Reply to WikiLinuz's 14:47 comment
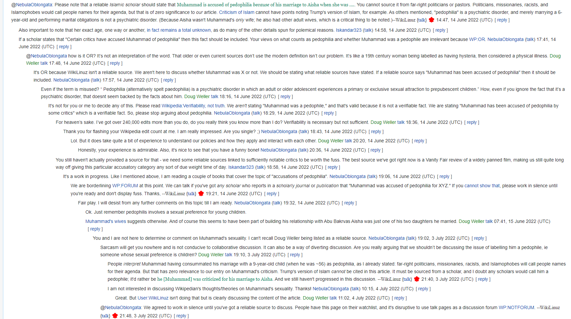 502,20
